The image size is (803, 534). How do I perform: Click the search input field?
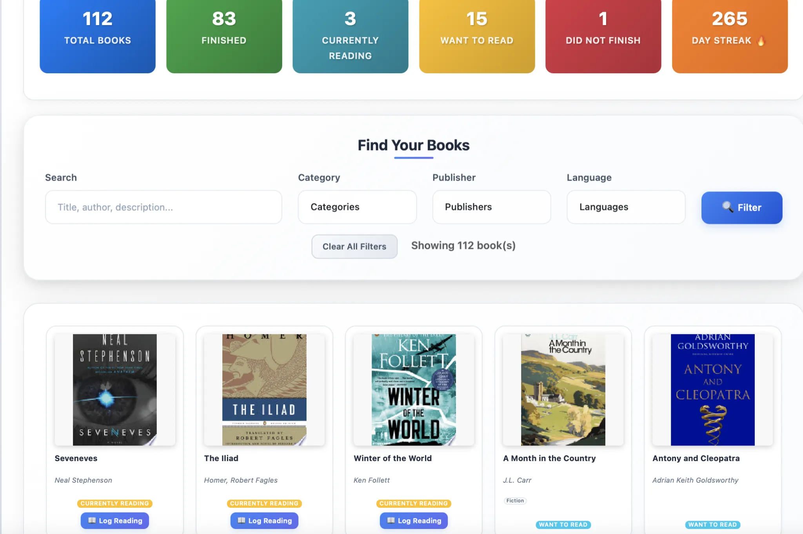pos(164,207)
